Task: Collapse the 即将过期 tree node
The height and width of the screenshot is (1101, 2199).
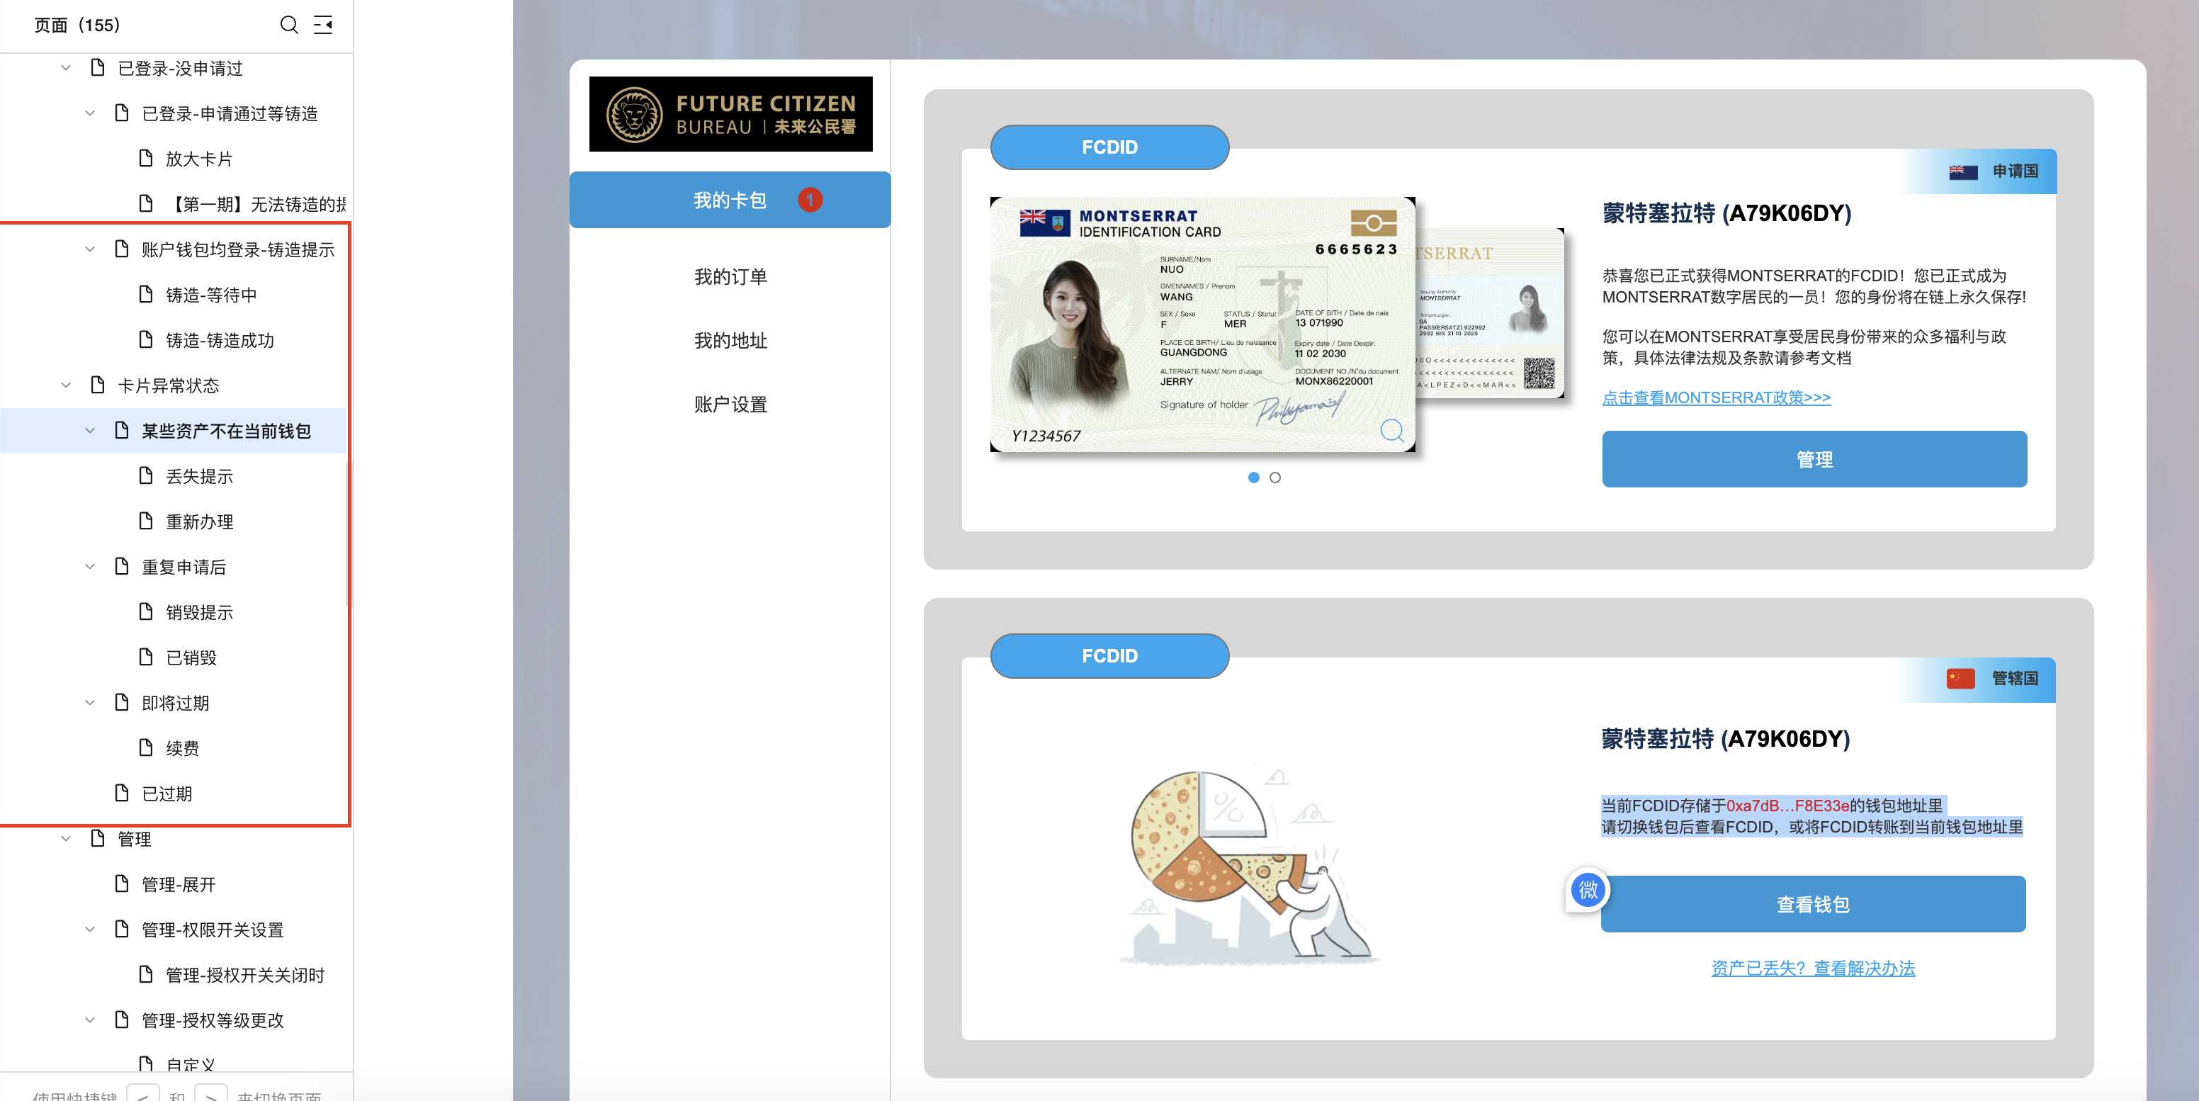Action: 90,702
